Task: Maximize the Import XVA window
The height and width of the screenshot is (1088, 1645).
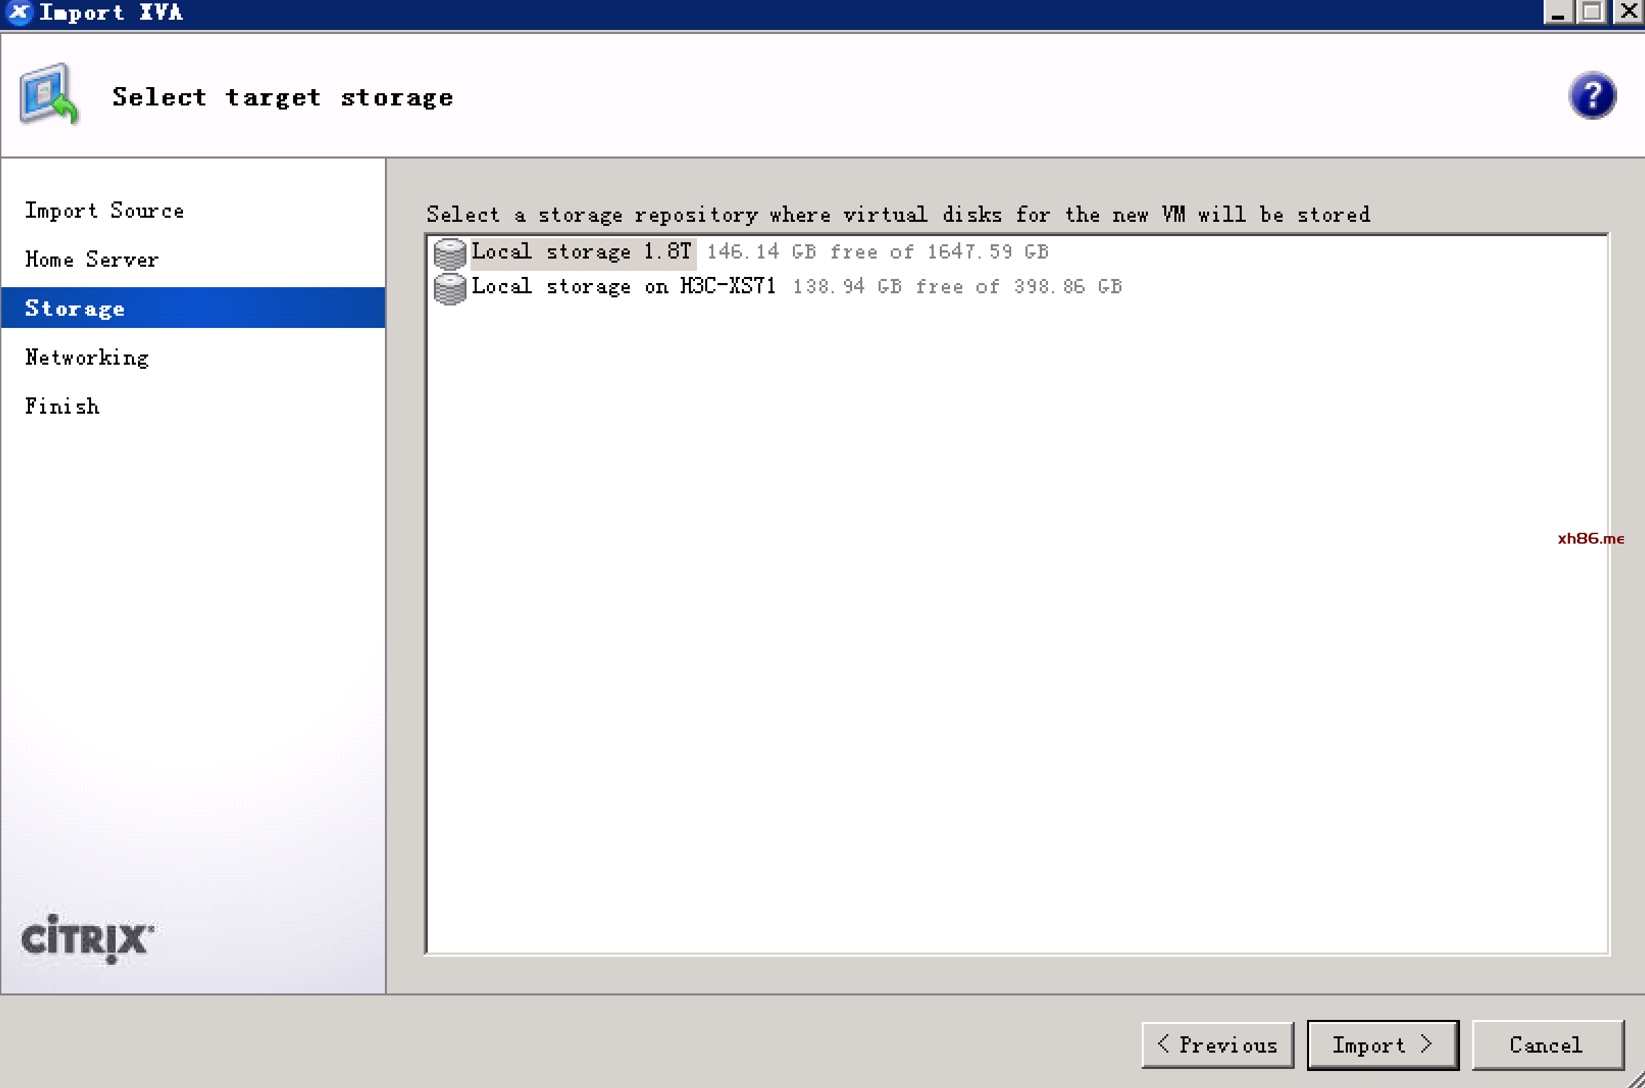Action: click(x=1591, y=12)
